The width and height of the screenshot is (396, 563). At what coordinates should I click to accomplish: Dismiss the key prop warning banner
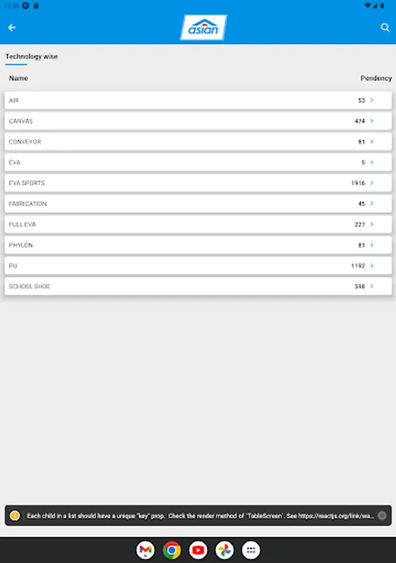point(382,516)
